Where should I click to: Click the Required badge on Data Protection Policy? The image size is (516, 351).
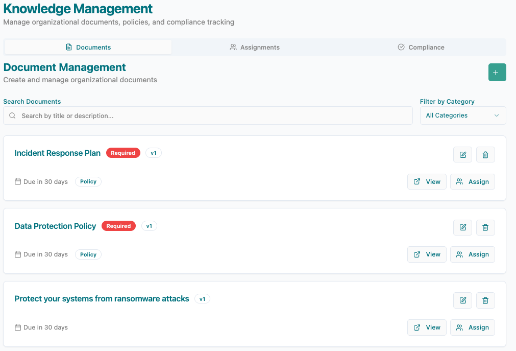(x=118, y=226)
